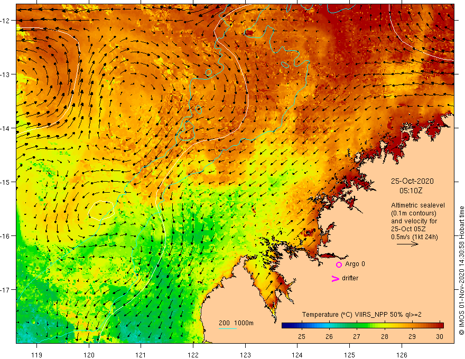
Task: Click the 0.5m/s velocity scale arrow
Action: pos(407,244)
